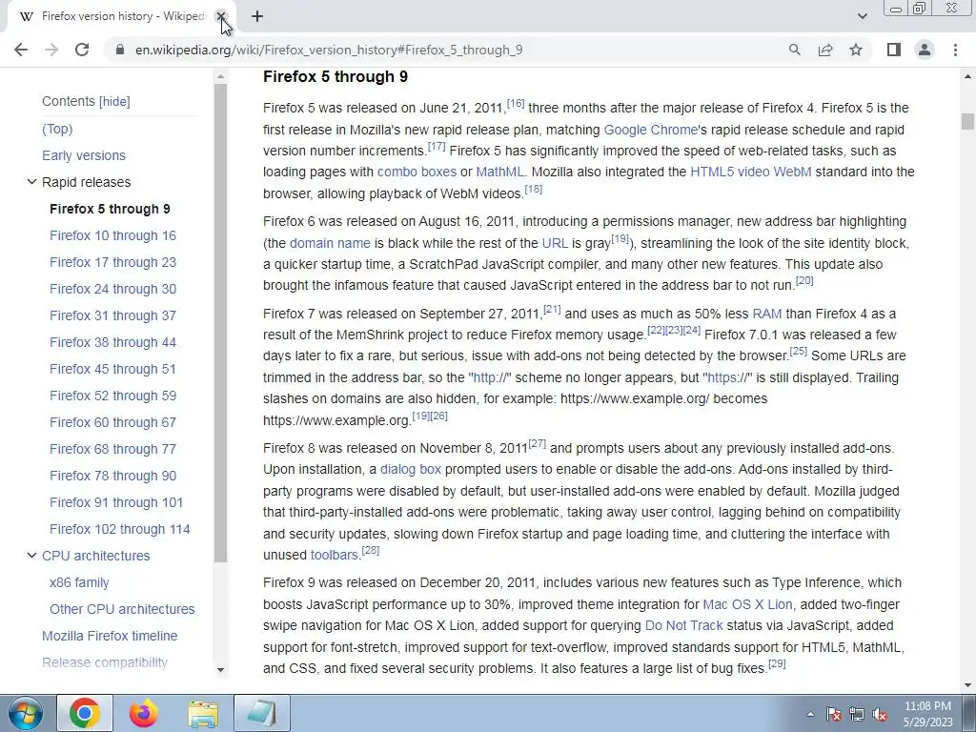Reload the Wikipedia page
This screenshot has width=976, height=732.
pyautogui.click(x=82, y=50)
